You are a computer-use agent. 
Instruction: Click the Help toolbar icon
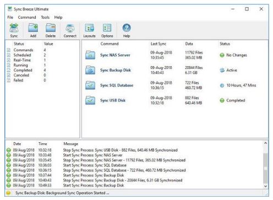[x=127, y=28]
